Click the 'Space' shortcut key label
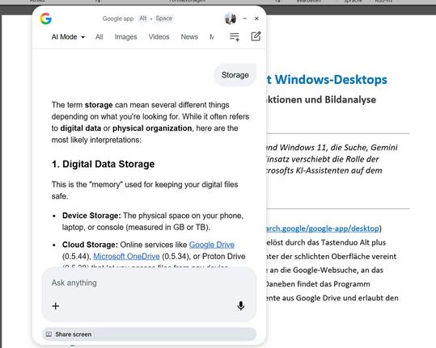The image size is (436, 348). click(x=163, y=19)
